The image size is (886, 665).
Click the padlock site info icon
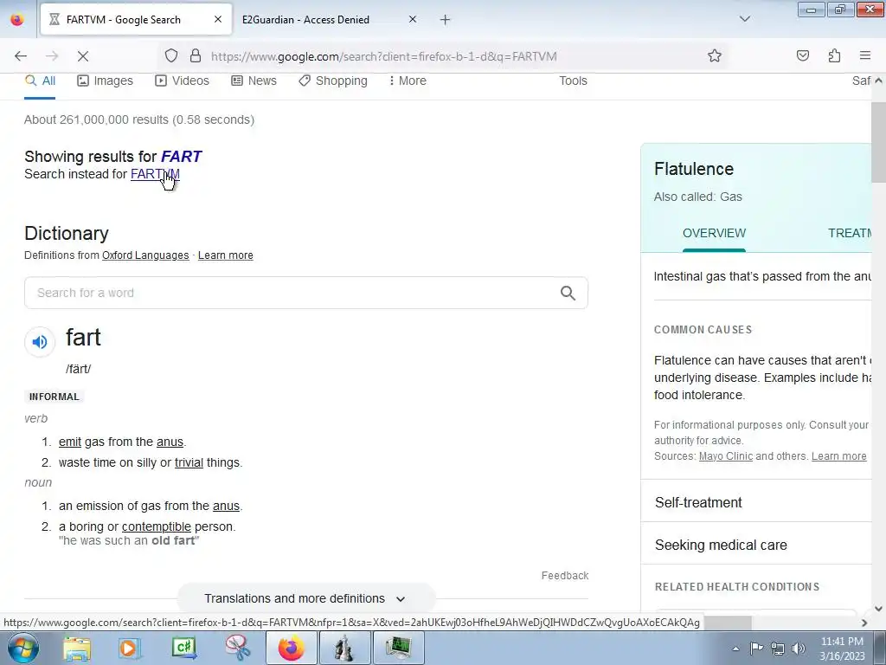tap(196, 55)
